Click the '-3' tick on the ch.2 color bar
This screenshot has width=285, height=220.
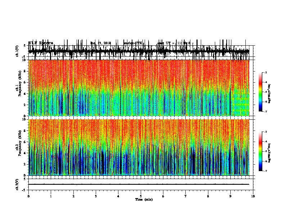266,132
